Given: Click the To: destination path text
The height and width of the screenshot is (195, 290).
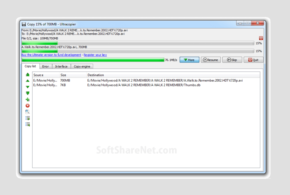Looking at the screenshot, I should tap(73, 34).
